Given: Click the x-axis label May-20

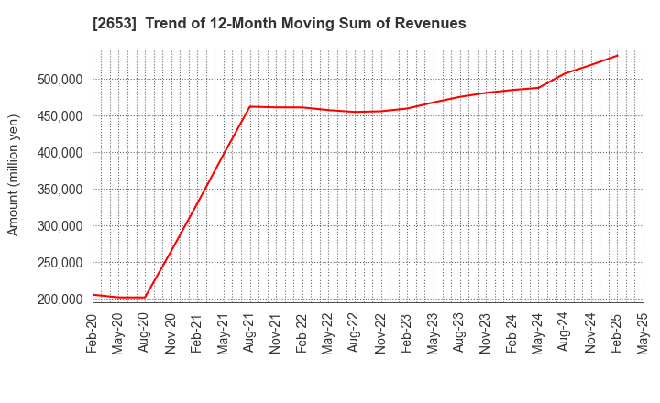Looking at the screenshot, I should (x=117, y=333).
